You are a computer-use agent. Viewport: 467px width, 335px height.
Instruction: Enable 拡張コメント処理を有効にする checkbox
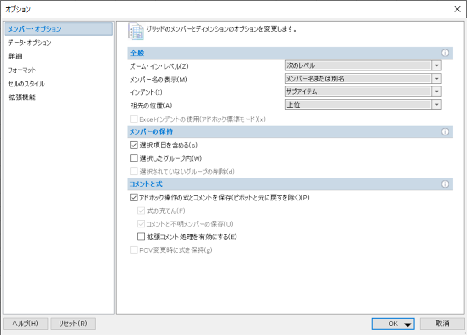[x=141, y=237]
